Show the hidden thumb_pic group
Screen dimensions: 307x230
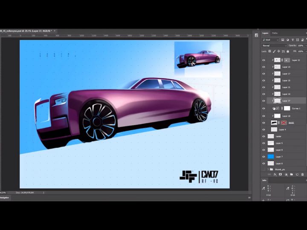coord(264,170)
